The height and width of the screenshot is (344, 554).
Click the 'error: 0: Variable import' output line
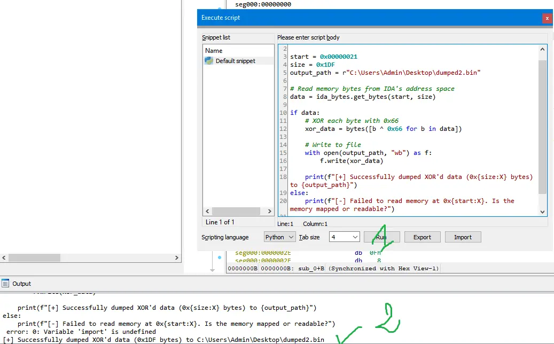[x=81, y=332]
